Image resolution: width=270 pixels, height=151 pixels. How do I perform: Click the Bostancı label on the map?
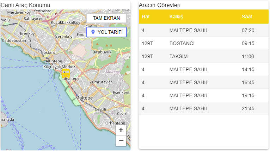[x=49, y=52]
